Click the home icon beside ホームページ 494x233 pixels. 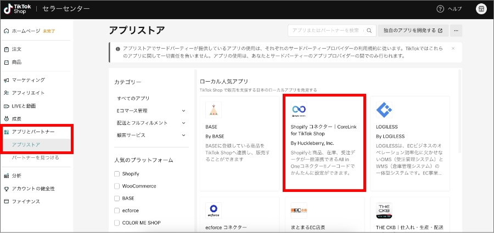(6, 31)
